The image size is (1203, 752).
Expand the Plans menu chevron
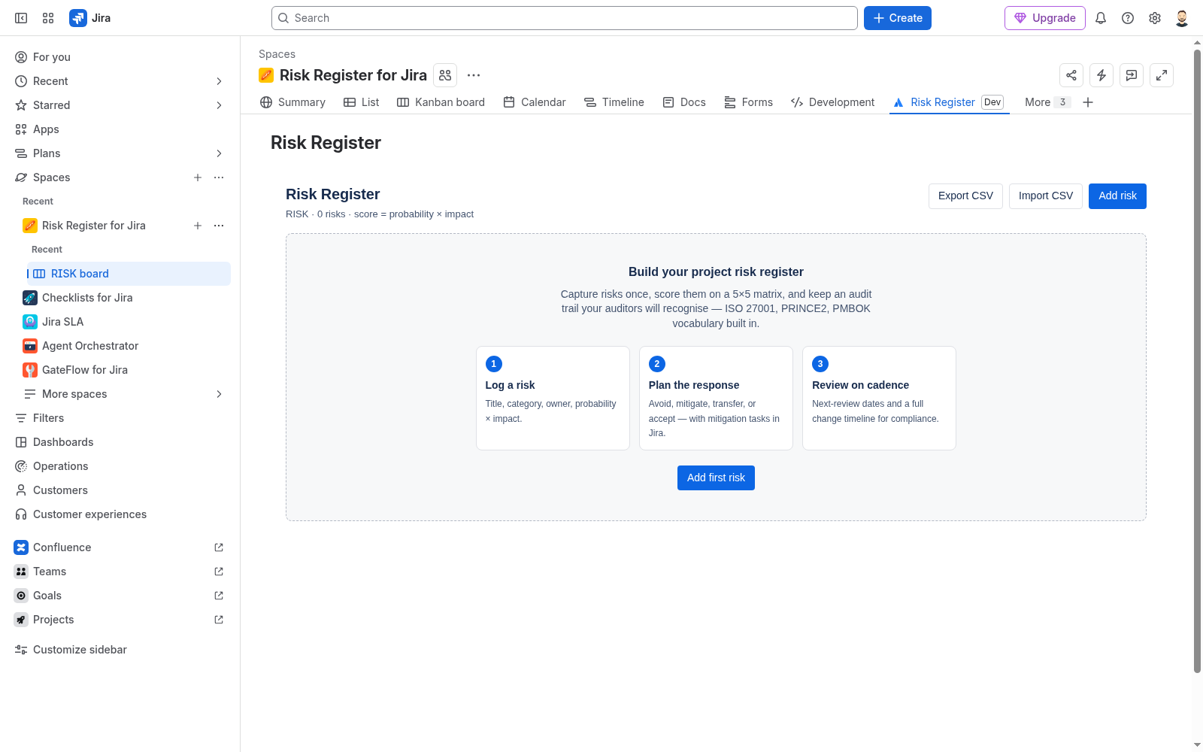[x=219, y=153]
